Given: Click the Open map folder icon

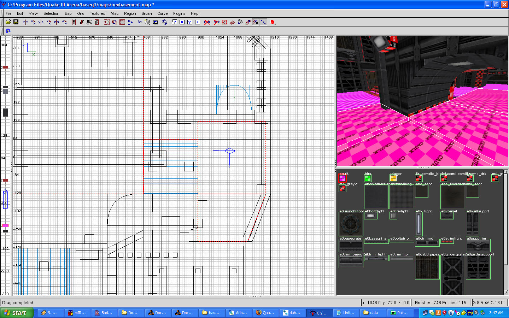Looking at the screenshot, I should tap(8, 22).
